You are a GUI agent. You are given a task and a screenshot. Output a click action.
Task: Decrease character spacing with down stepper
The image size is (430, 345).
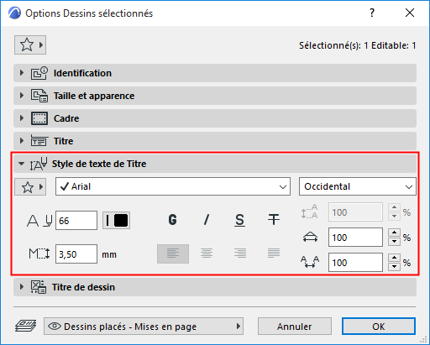point(394,267)
